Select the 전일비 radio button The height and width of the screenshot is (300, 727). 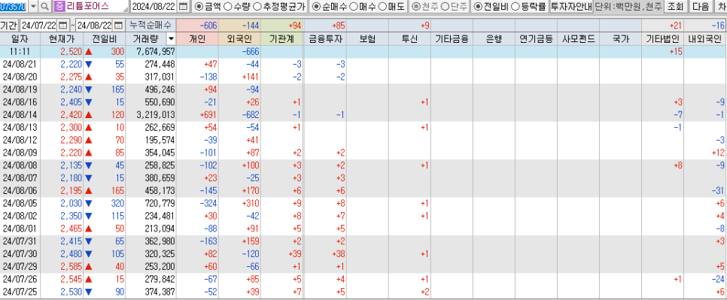[478, 7]
